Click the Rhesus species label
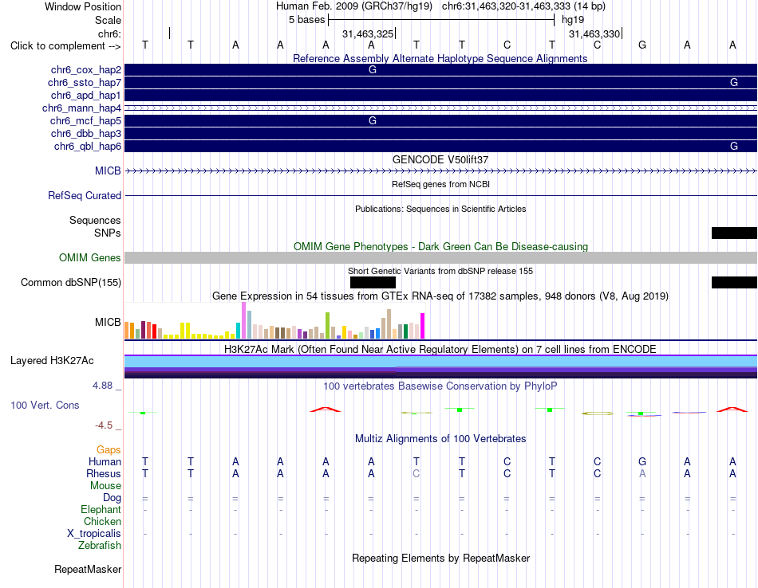Viewport: 758px width, 588px height. [x=104, y=473]
